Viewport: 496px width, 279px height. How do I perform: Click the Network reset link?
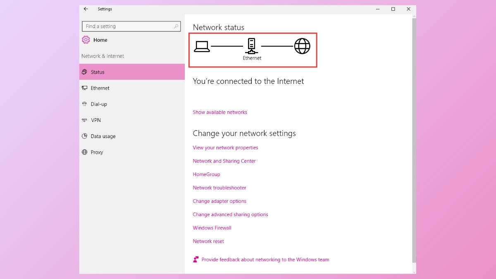tap(208, 241)
